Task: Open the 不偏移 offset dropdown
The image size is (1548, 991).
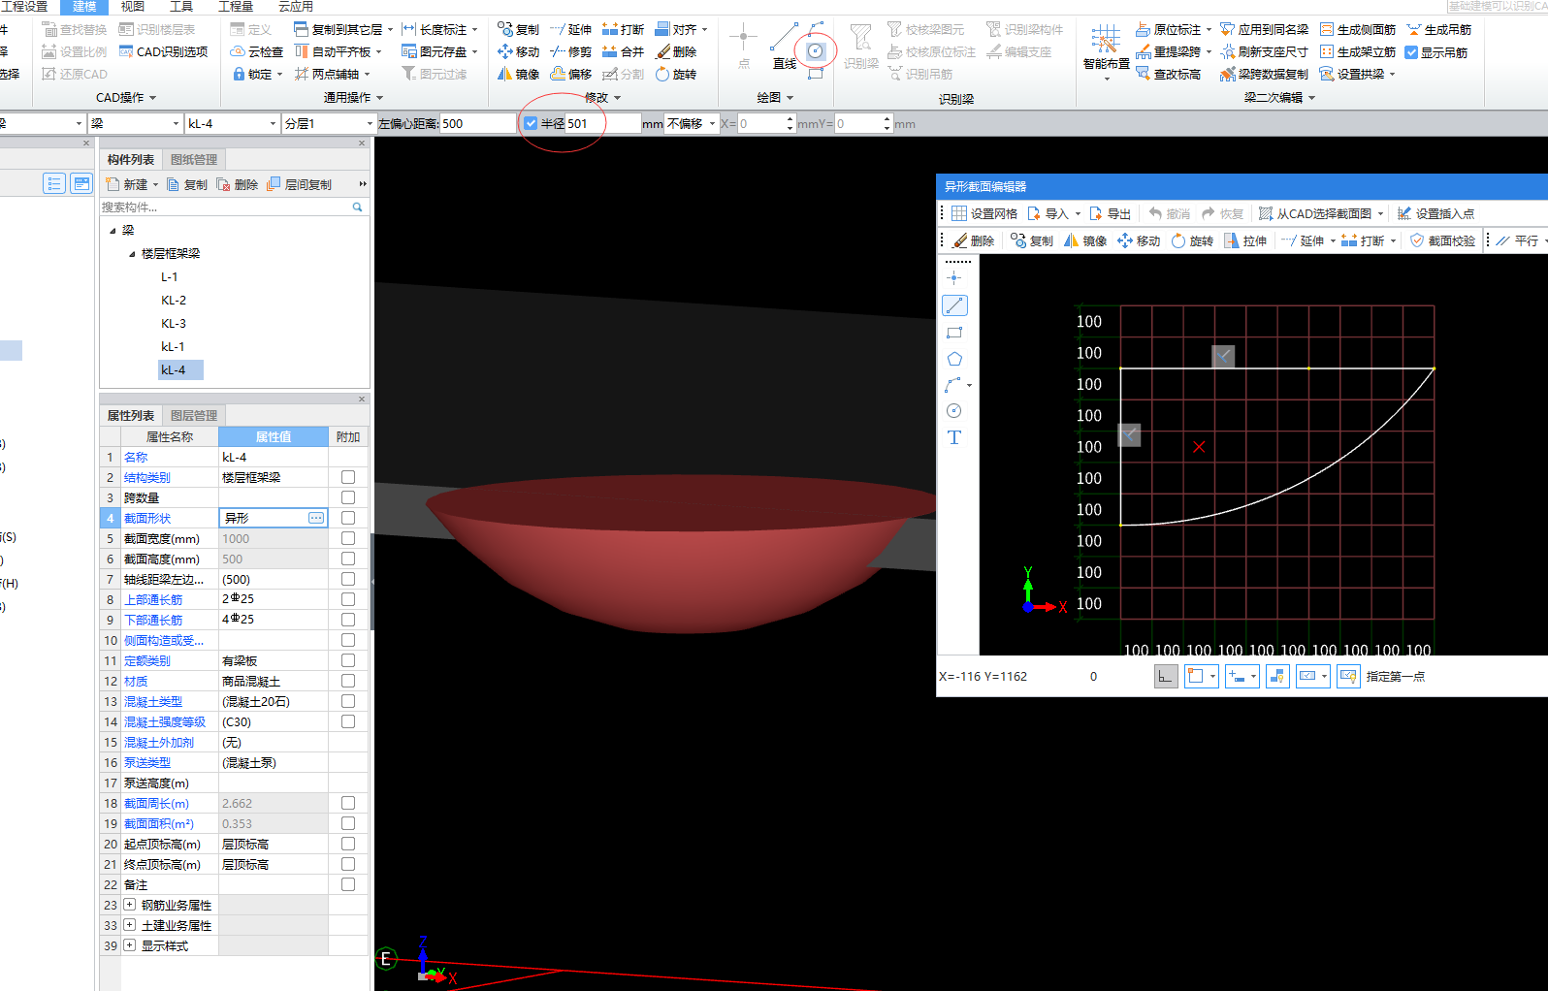Action: coord(712,123)
